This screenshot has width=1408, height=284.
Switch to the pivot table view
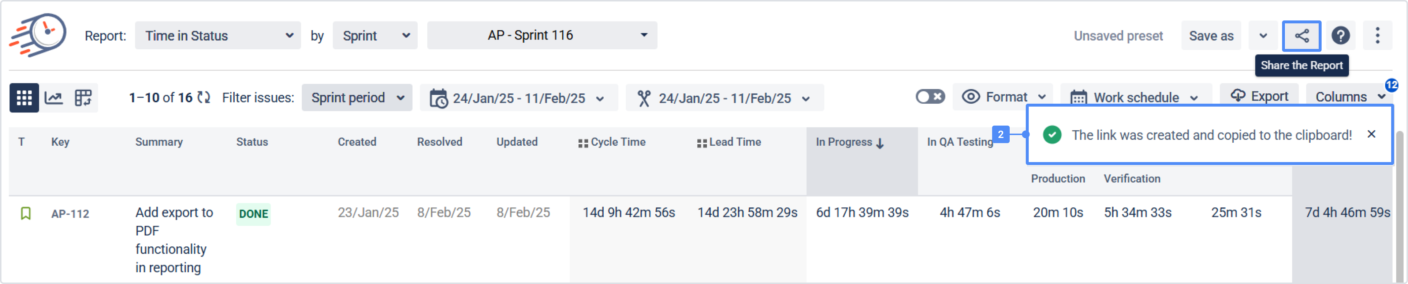pyautogui.click(x=83, y=98)
